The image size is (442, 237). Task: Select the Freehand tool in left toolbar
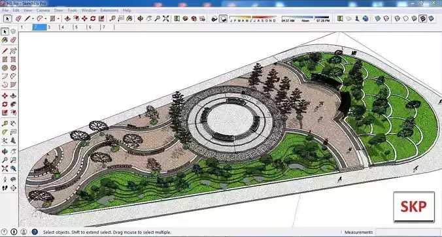pos(13,51)
